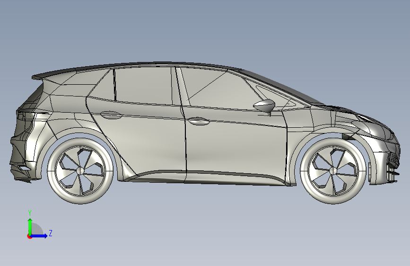Select the gray YZ plane quadrant of triad
This screenshot has height=266, width=410.
click(x=36, y=230)
